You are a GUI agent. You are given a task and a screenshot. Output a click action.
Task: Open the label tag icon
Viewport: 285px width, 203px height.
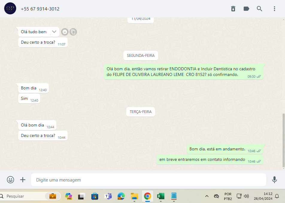246,9
